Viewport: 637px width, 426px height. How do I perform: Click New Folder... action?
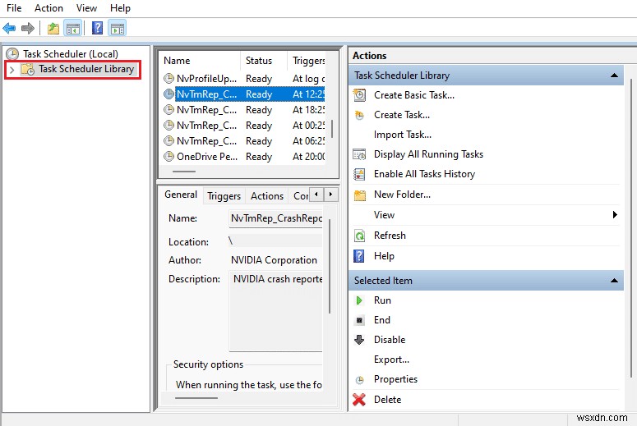click(402, 195)
